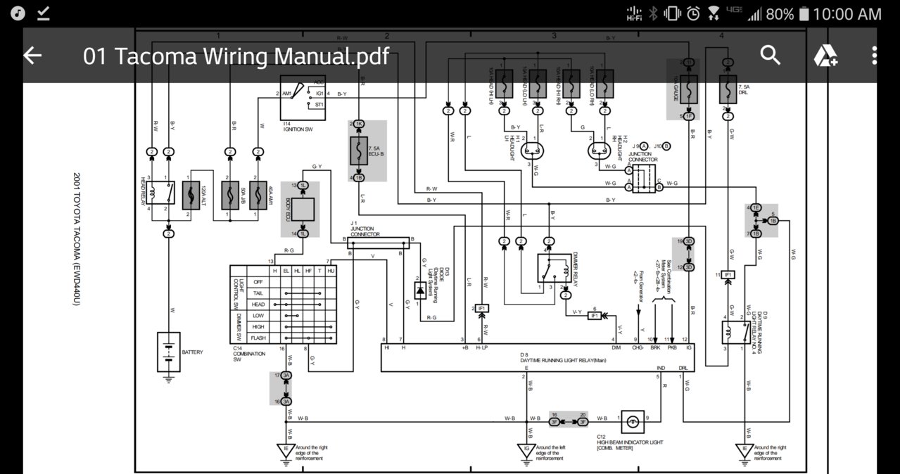Tap the 'H-LP' terminal label on the relay
The height and width of the screenshot is (474, 900).
tap(482, 347)
